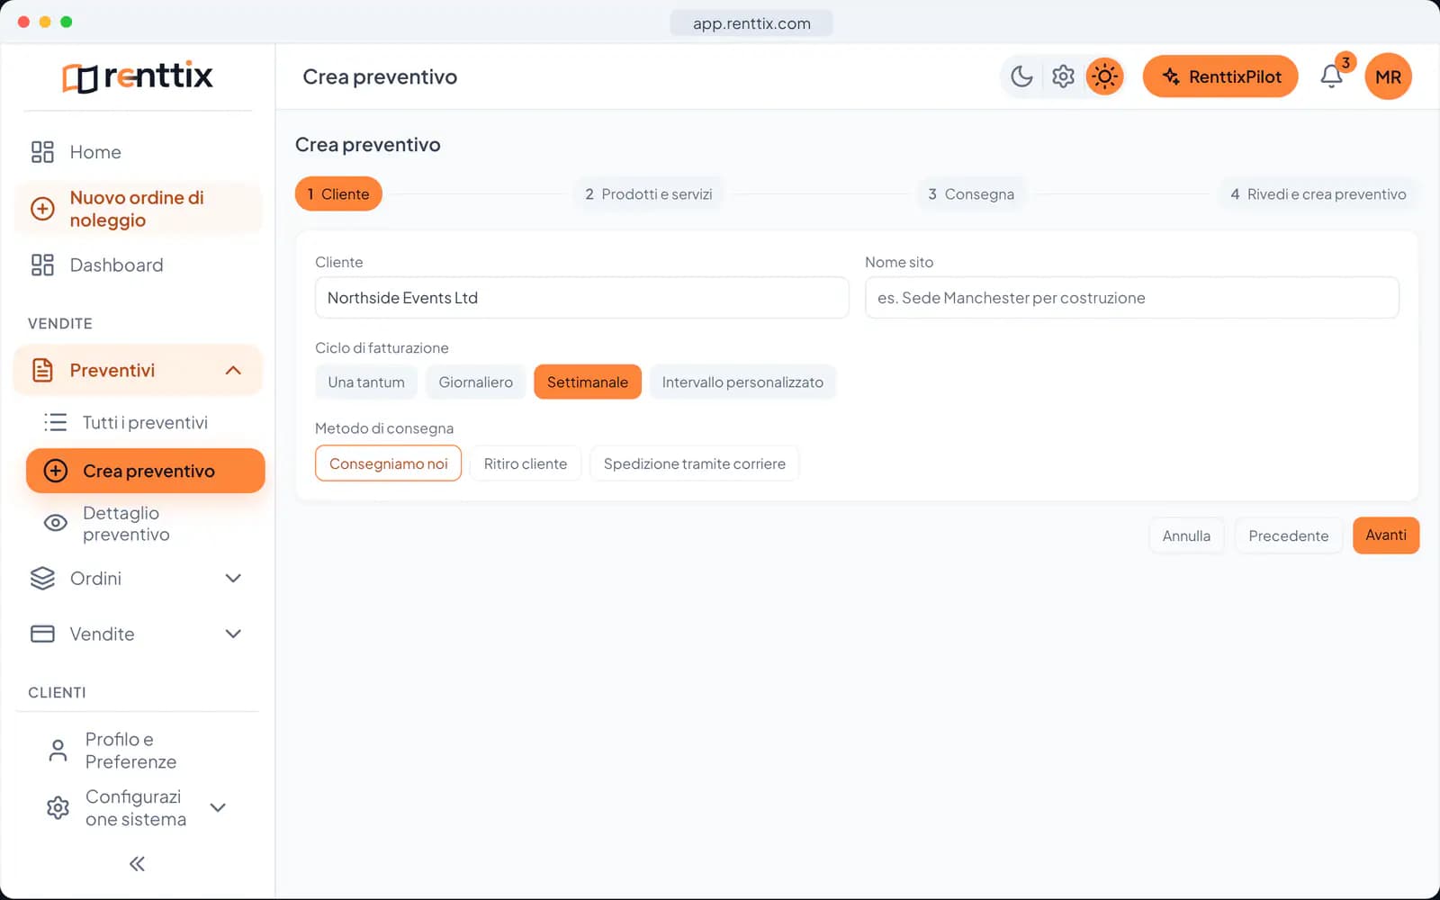This screenshot has width=1440, height=900.
Task: Collapse the sidebar with the double-chevron icon
Action: [x=137, y=864]
